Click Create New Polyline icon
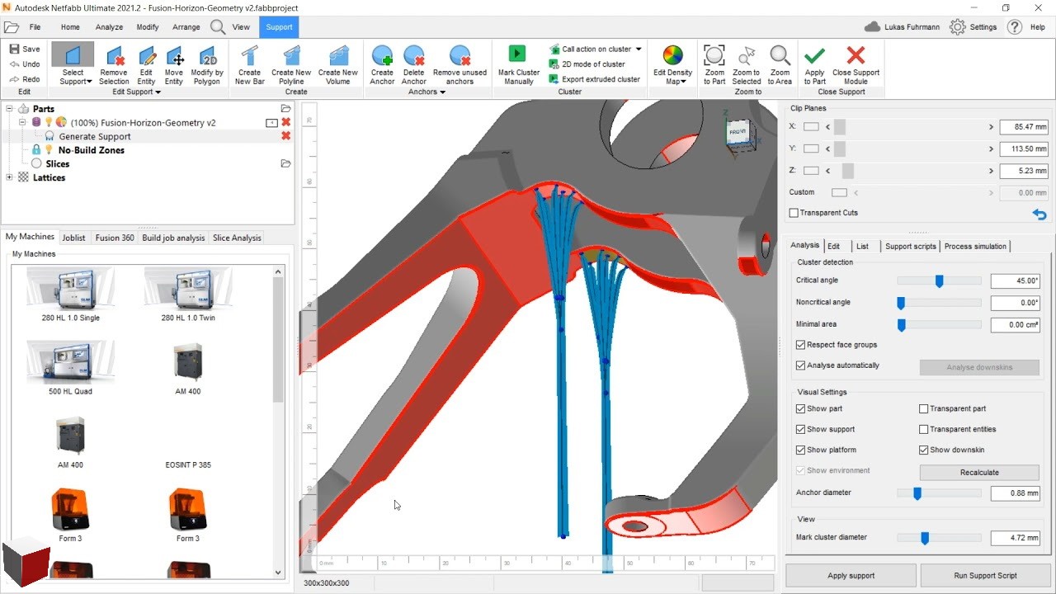The width and height of the screenshot is (1056, 594). [x=291, y=55]
